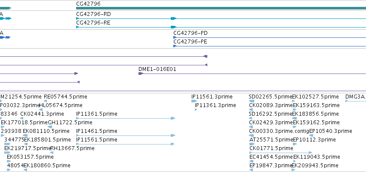
Task: Select the EK102527.5prime EST label
Action: click(x=315, y=97)
